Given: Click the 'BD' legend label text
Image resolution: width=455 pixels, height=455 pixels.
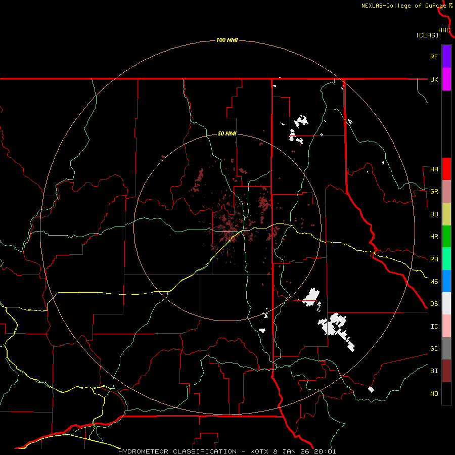Looking at the screenshot, I should pyautogui.click(x=434, y=214).
